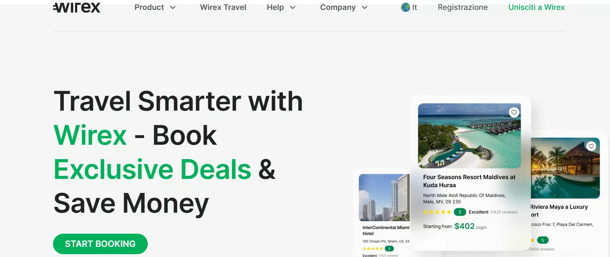Expand the Product dropdown chevron
The image size is (610, 257).
[173, 7]
